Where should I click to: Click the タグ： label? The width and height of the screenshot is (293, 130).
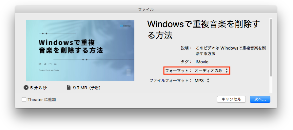click(186, 62)
